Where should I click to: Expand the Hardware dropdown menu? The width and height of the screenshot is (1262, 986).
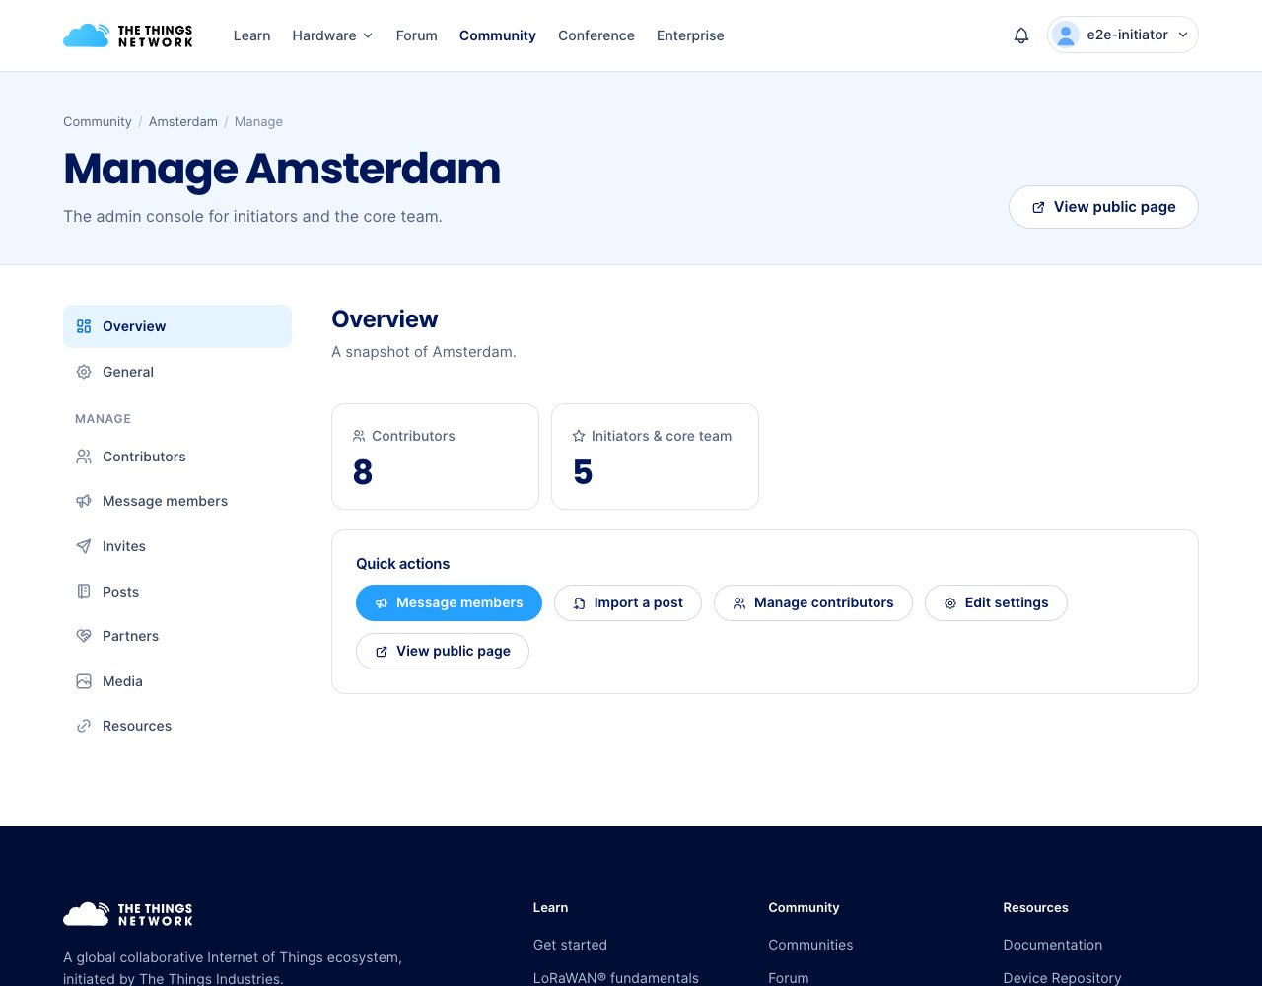tap(332, 35)
